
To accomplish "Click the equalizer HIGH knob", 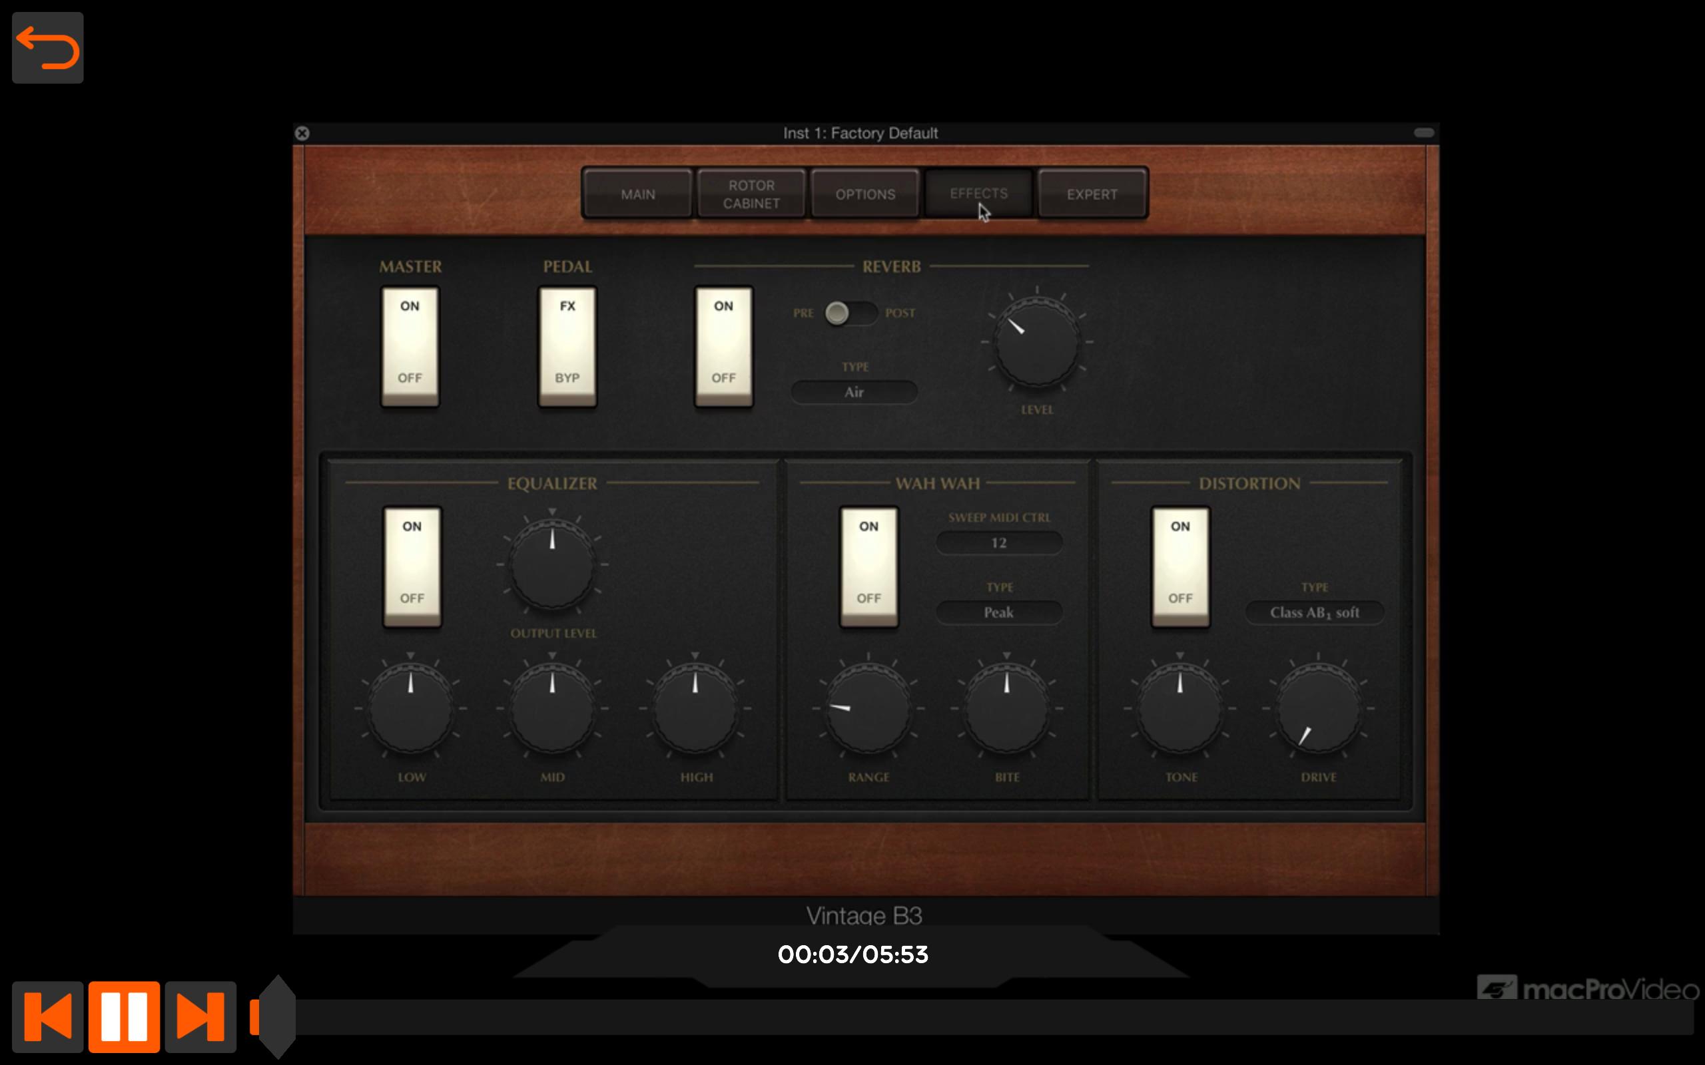I will pyautogui.click(x=695, y=709).
